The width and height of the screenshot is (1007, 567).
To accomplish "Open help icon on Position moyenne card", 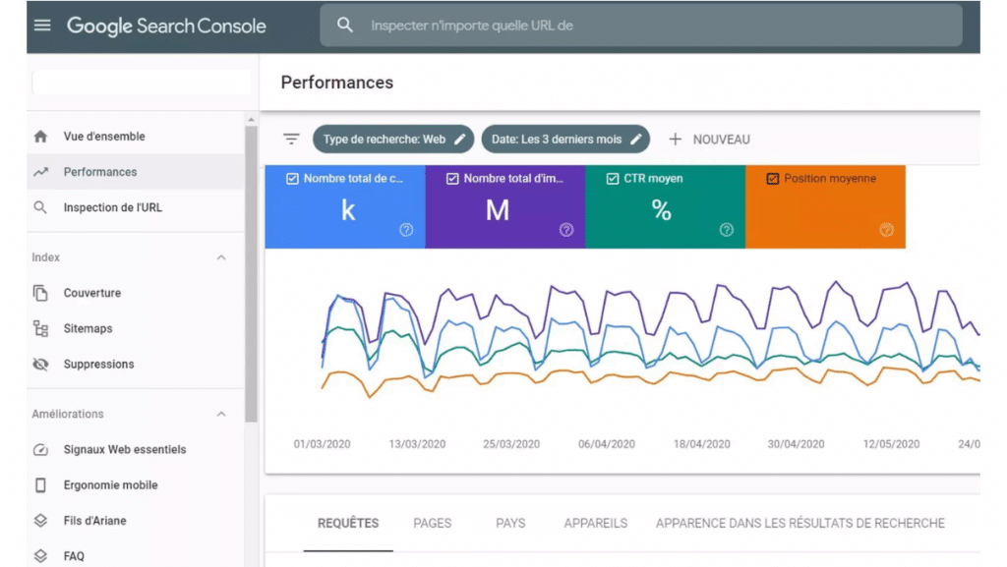I will tap(886, 230).
